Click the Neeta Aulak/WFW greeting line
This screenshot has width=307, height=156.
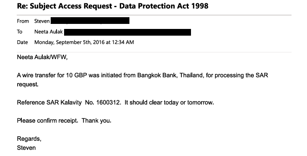(42, 57)
